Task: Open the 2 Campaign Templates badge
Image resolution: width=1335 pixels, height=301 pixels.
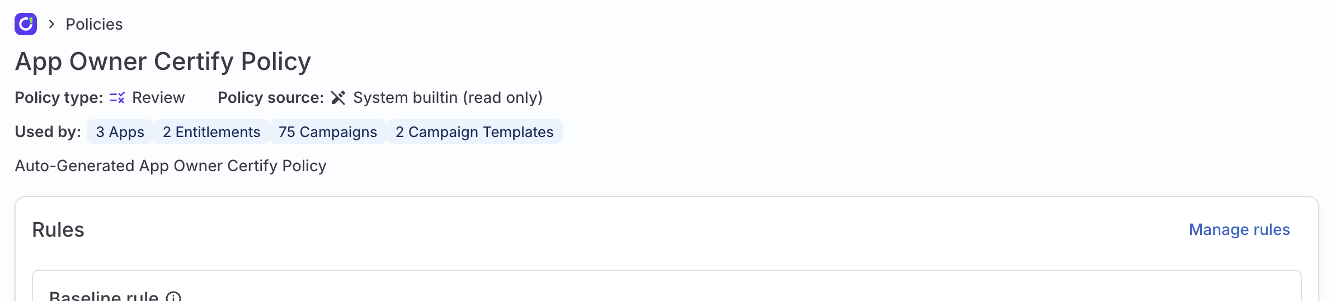Action: (x=474, y=132)
